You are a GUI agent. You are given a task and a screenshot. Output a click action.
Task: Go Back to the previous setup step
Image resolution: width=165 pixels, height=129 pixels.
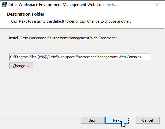coord(93,120)
